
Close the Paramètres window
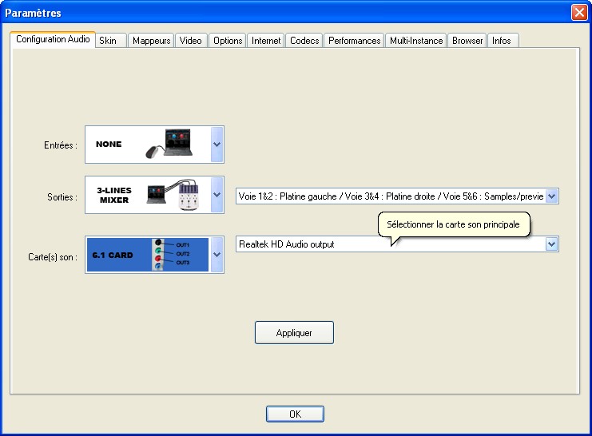click(x=579, y=13)
